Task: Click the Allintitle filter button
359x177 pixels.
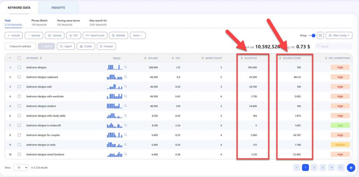Action: [118, 35]
